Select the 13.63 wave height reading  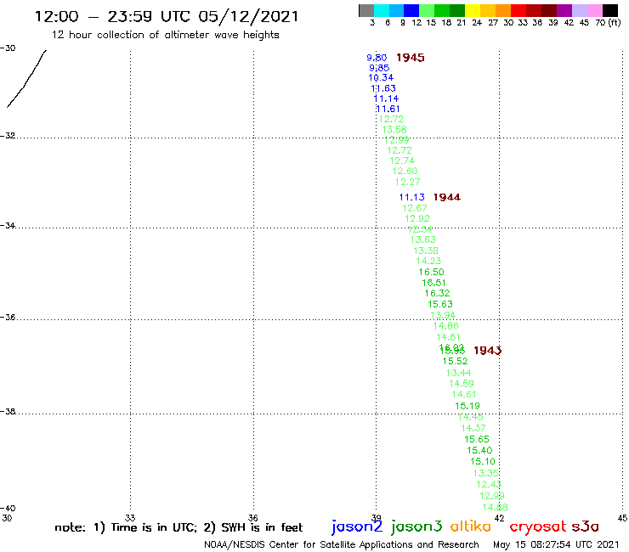[422, 239]
